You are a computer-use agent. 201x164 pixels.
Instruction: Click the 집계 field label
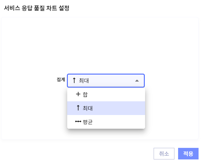tap(61, 79)
